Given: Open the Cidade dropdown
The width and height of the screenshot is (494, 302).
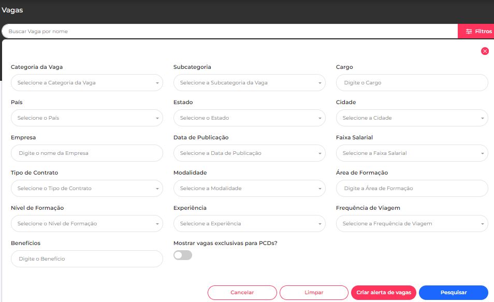Looking at the screenshot, I should coord(412,118).
